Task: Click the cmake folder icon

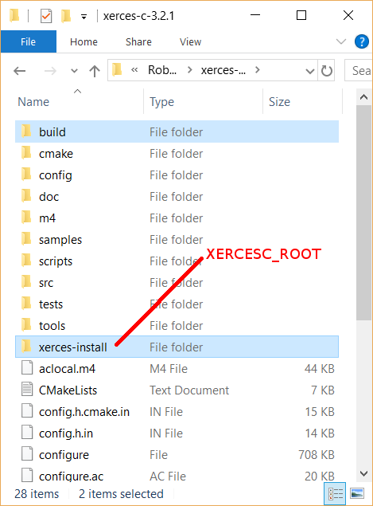Action: point(26,153)
